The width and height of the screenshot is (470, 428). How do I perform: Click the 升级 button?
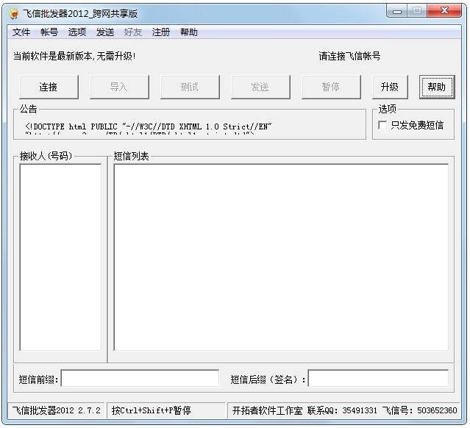pyautogui.click(x=390, y=87)
